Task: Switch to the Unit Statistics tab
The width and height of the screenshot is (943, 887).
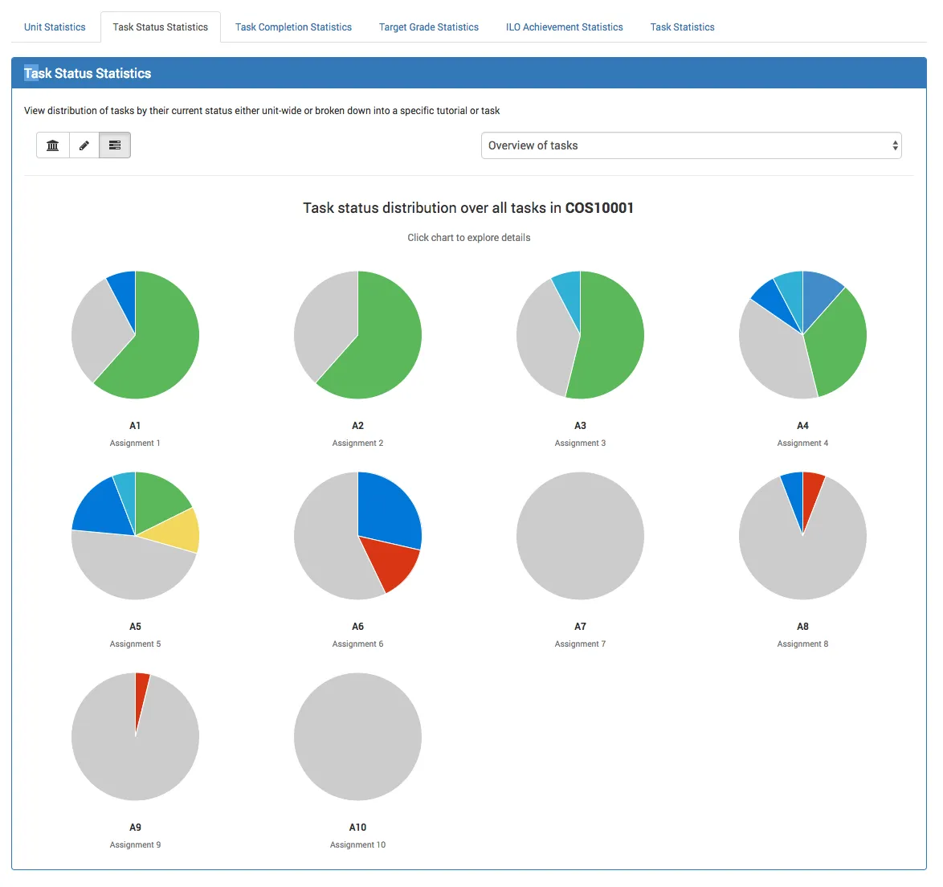Action: (55, 27)
